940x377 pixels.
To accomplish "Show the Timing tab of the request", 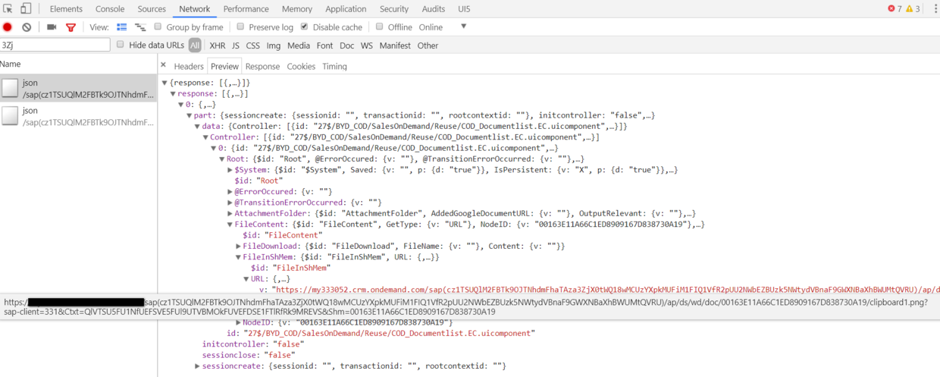I will (334, 67).
